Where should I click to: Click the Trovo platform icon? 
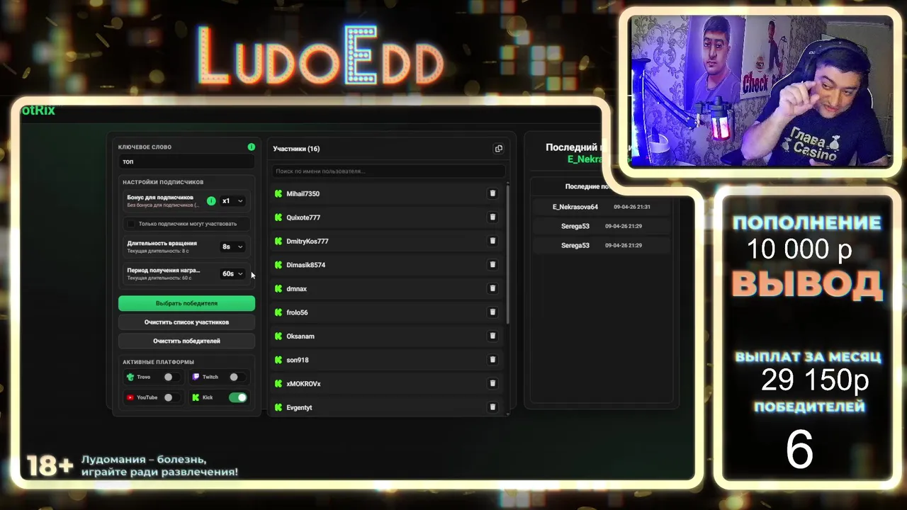pyautogui.click(x=130, y=378)
